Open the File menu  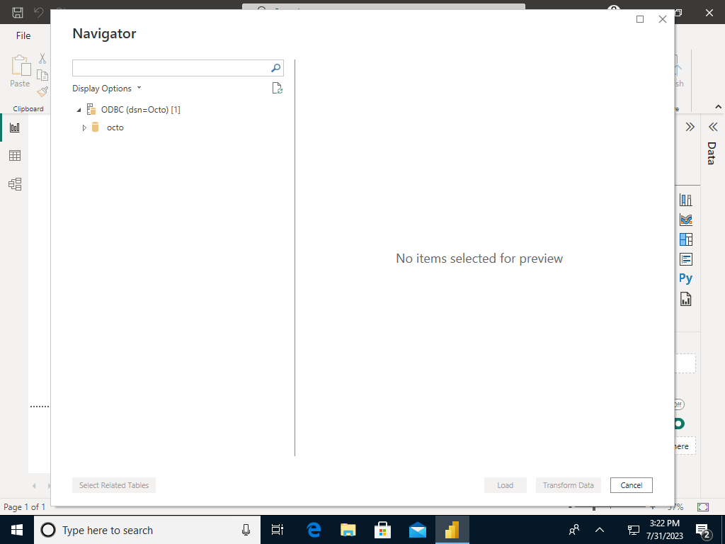(x=23, y=35)
